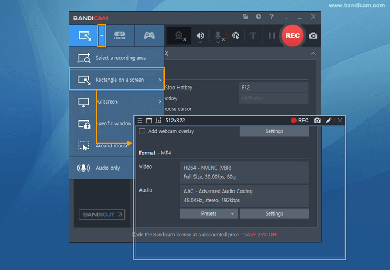Viewport: 390px width, 270px height.
Task: Expand the Rectangle on a screen submenu arrow
Action: click(160, 80)
